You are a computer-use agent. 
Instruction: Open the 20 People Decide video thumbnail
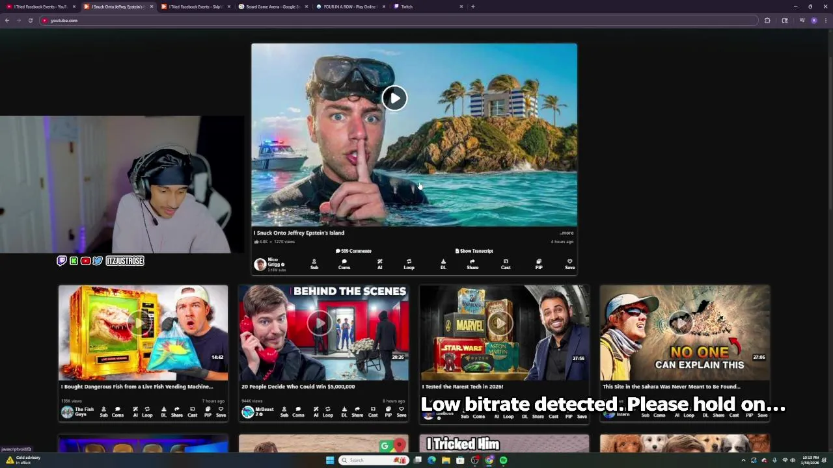pyautogui.click(x=323, y=333)
